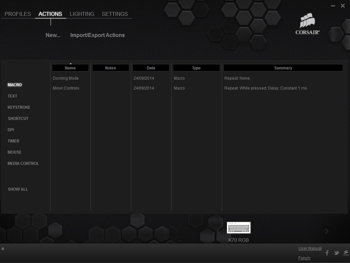Click SHOW ALL actions filter
The image size is (350, 263).
coord(18,189)
